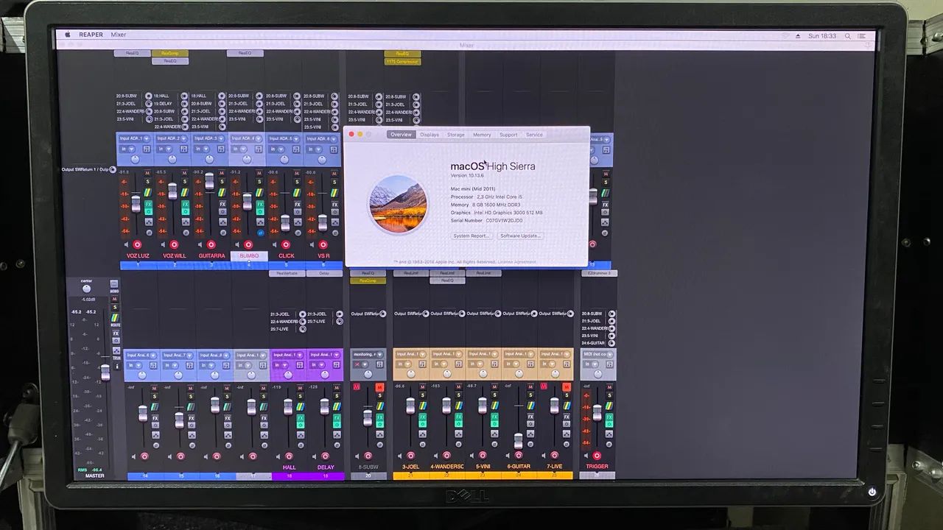Open the Mixer menu in menu bar
This screenshot has height=530, width=943.
point(119,35)
